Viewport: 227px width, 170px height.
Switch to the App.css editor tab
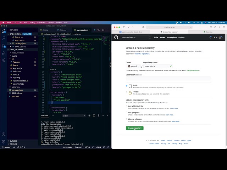pyautogui.click(x=63, y=30)
